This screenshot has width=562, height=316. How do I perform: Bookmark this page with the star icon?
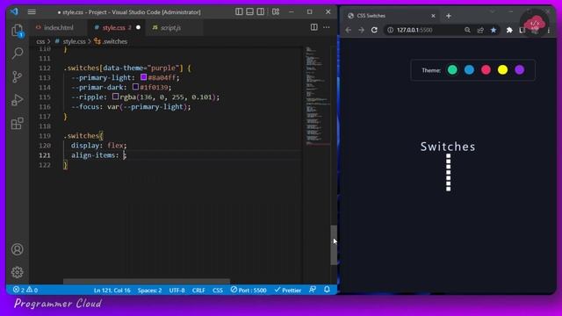pyautogui.click(x=494, y=30)
